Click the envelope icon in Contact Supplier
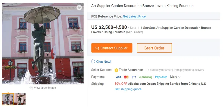The width and height of the screenshot is (223, 109). pos(97,48)
